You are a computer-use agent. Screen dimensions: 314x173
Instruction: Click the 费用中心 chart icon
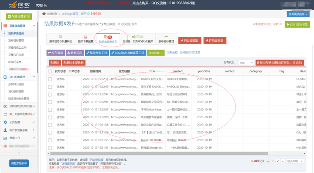pos(5,138)
